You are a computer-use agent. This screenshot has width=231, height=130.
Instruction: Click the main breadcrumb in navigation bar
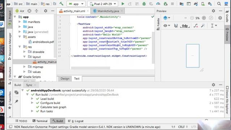[x=32, y=4]
